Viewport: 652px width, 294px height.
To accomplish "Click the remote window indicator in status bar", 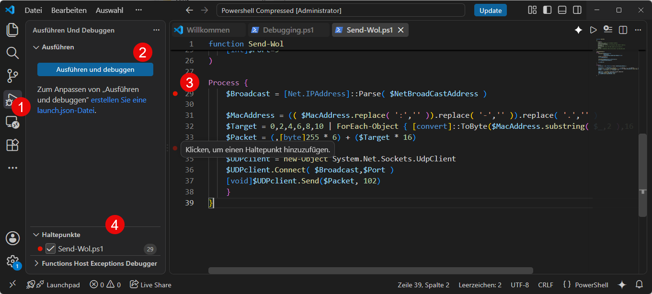I will 12,284.
